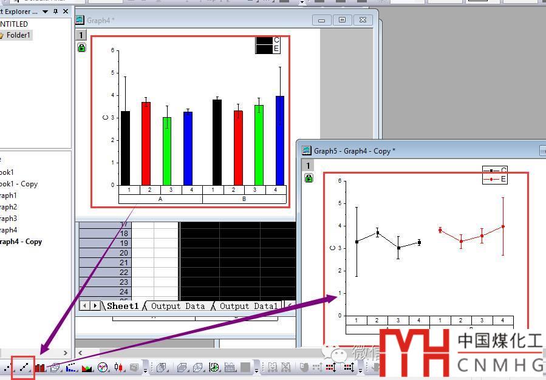Open the graph Template library icon
This screenshot has width=546, height=380.
(x=134, y=367)
